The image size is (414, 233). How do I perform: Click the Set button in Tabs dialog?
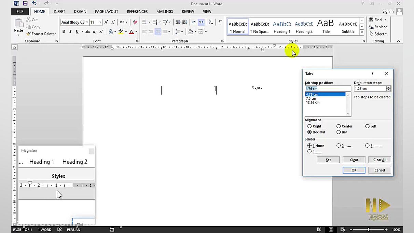coord(328,160)
